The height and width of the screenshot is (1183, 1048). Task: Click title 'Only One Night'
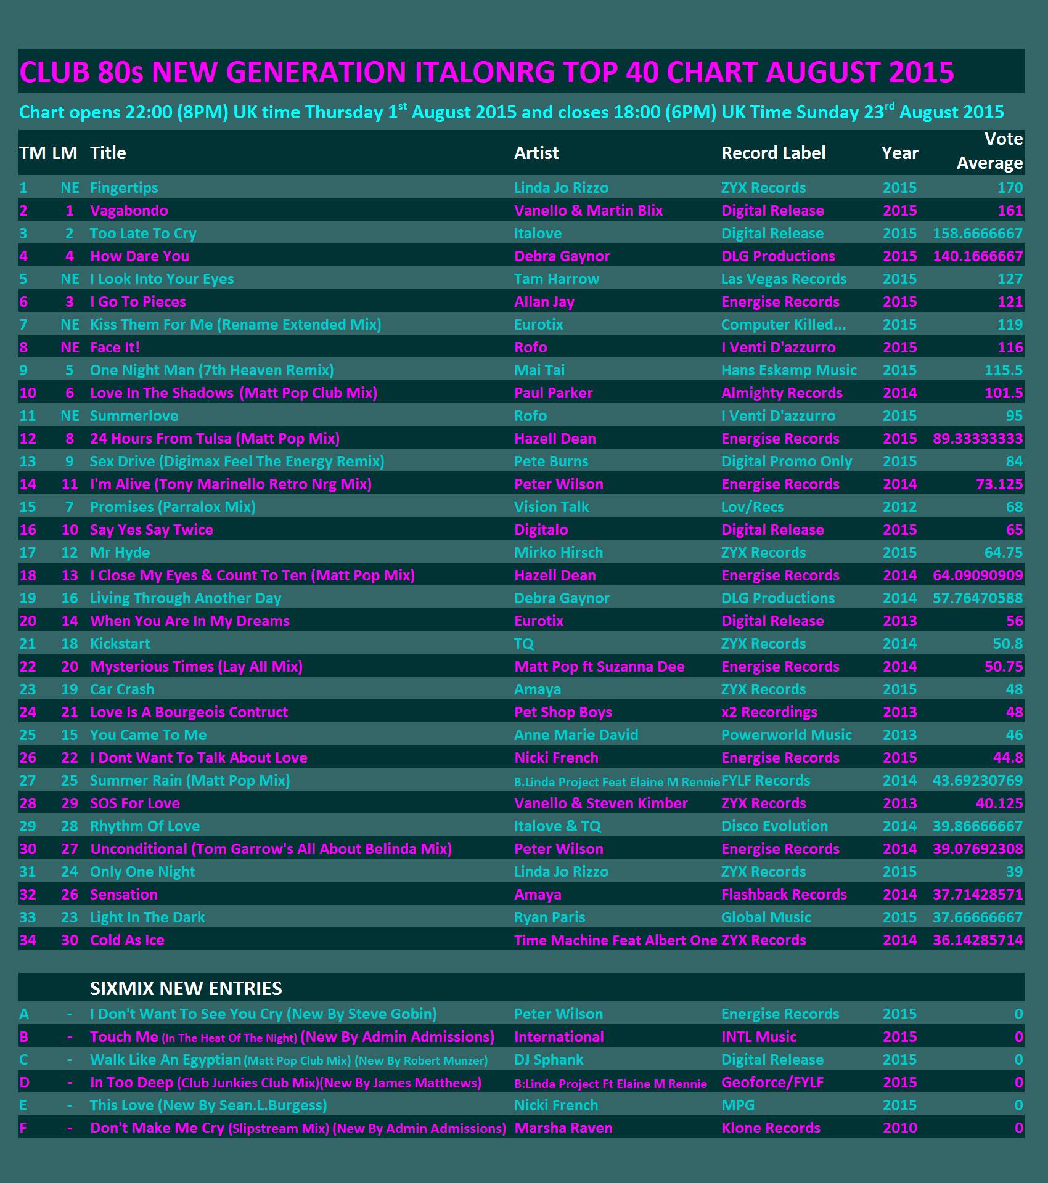142,872
